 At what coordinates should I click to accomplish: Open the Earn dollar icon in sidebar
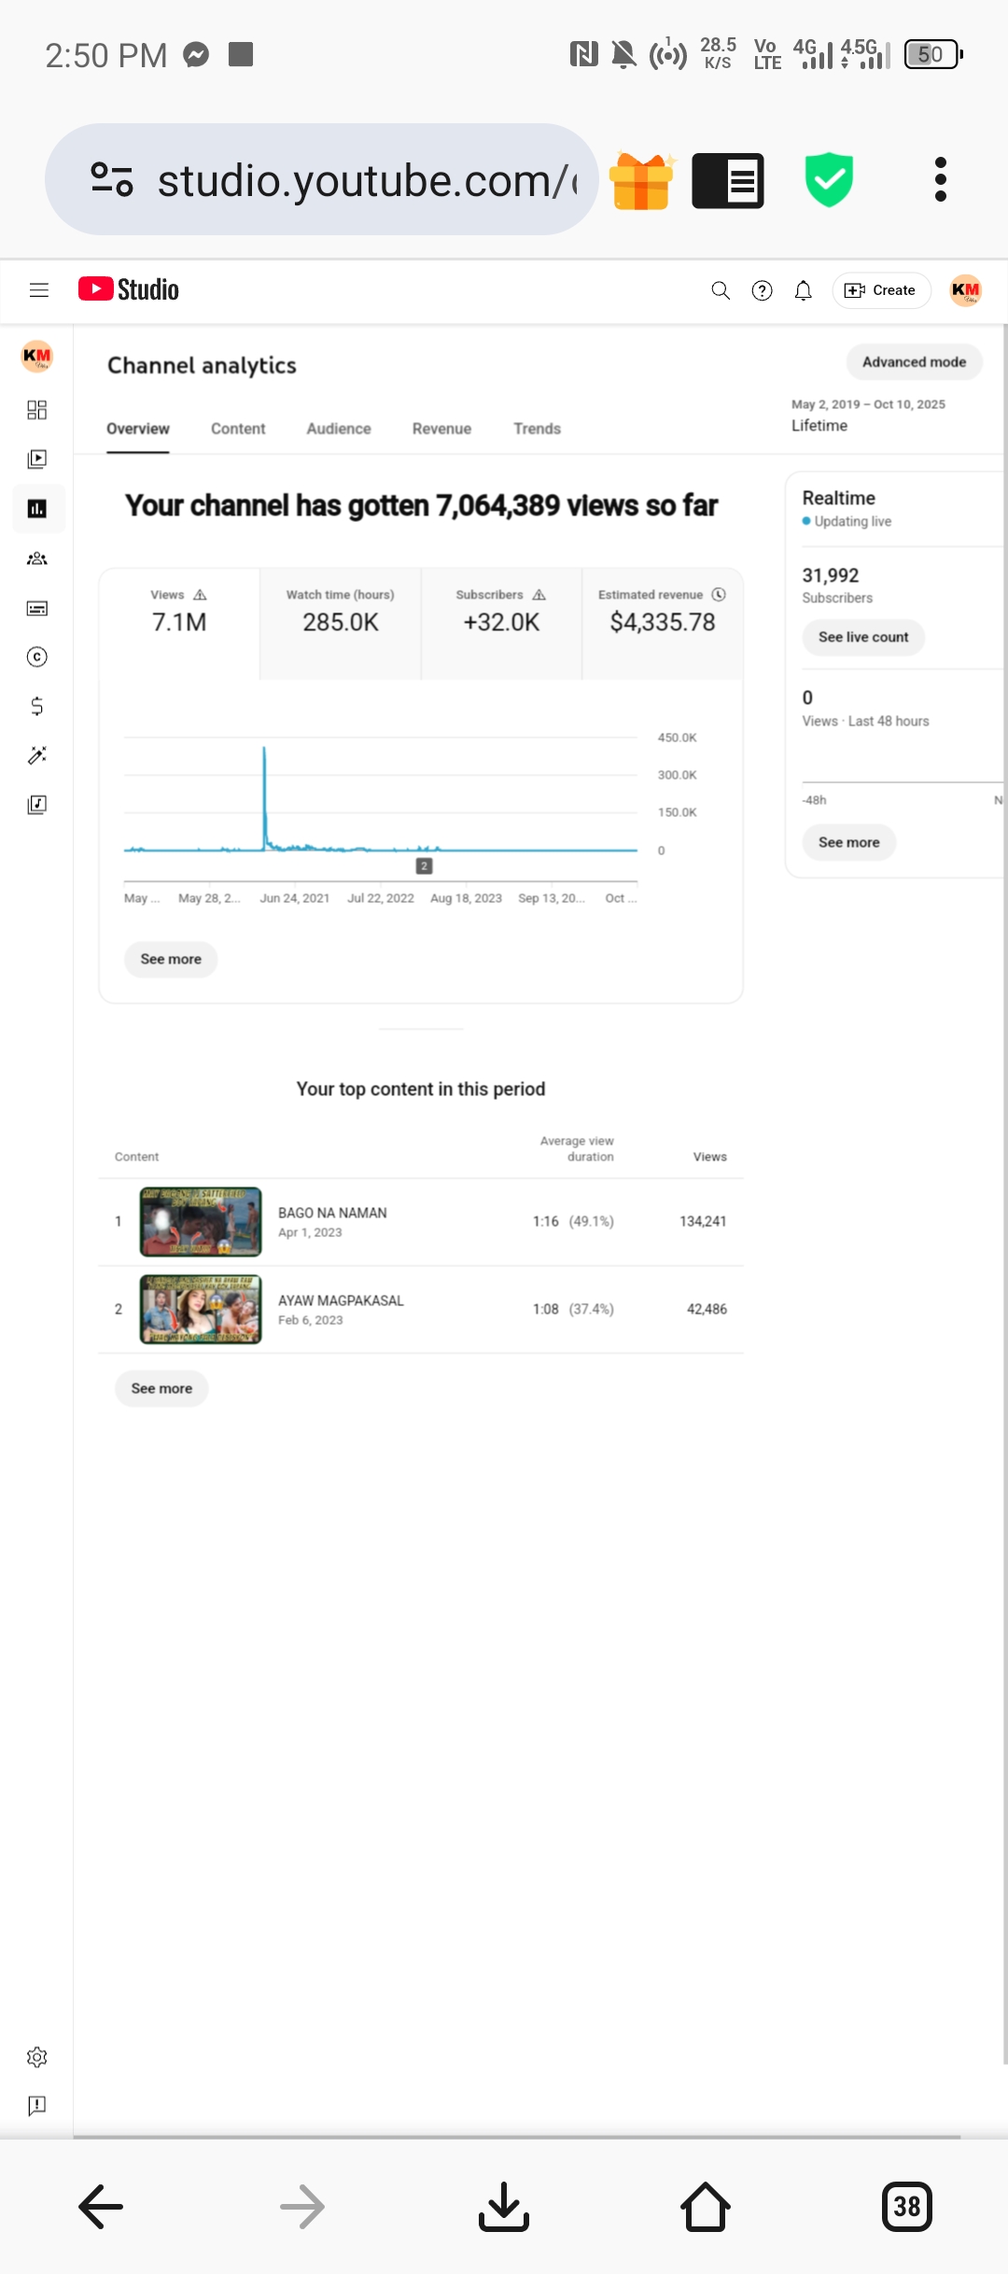pyautogui.click(x=37, y=706)
